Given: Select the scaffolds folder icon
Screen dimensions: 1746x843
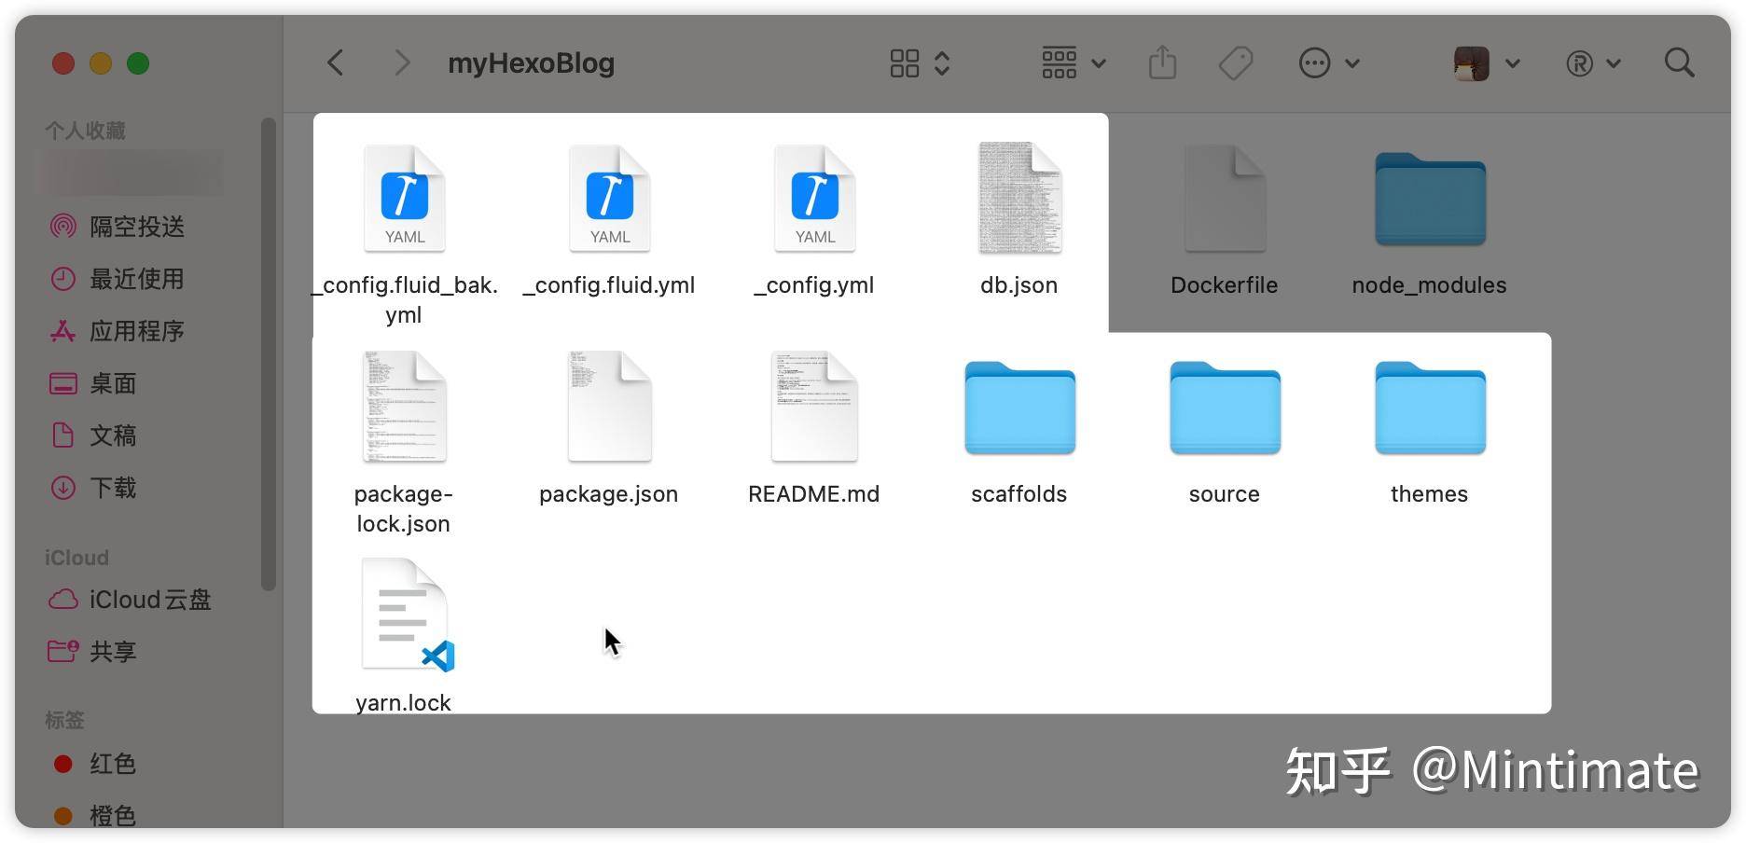Looking at the screenshot, I should pyautogui.click(x=1019, y=408).
